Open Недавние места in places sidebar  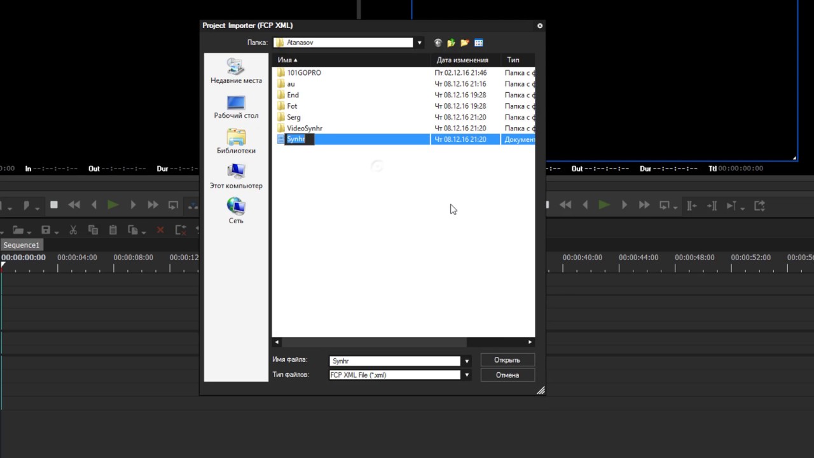pyautogui.click(x=236, y=71)
